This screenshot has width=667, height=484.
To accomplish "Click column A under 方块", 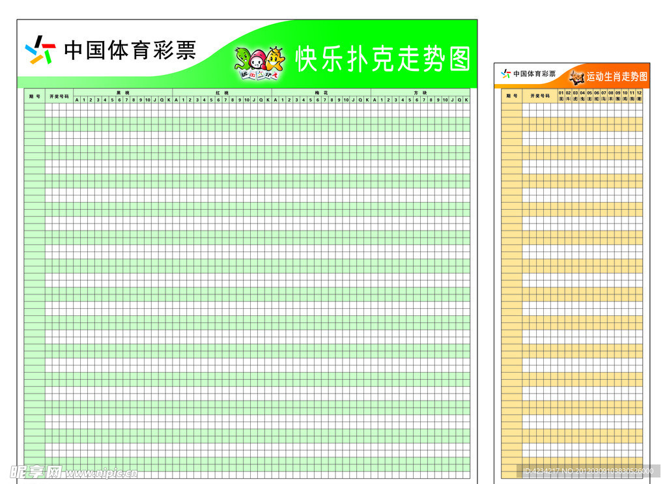I will click(375, 100).
